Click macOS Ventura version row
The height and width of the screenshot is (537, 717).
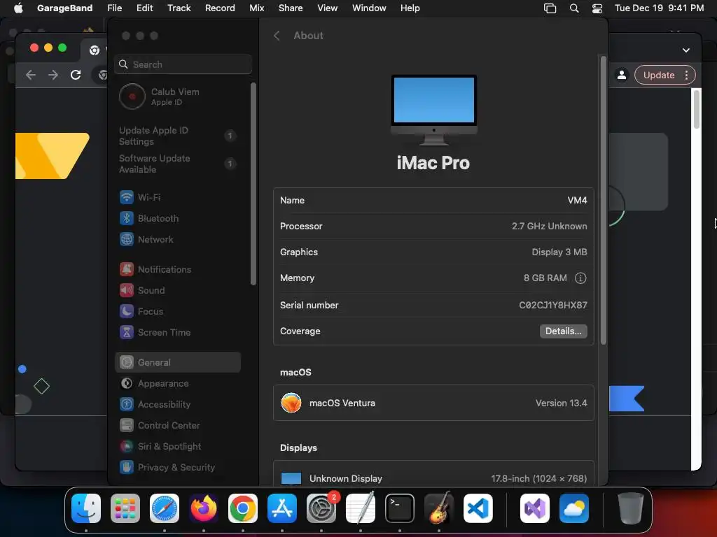coord(433,403)
